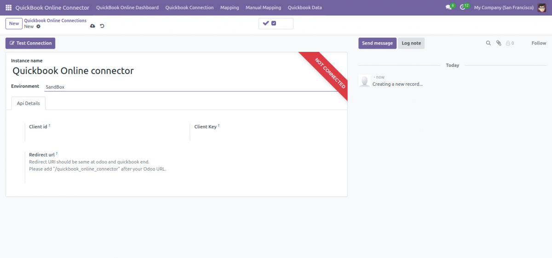Open the Manual Mapping menu

click(x=263, y=8)
